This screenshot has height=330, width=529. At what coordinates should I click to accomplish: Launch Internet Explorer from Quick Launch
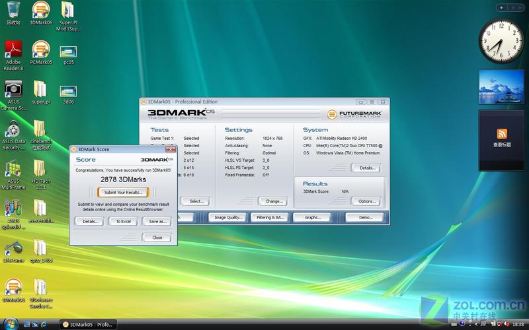(44, 324)
